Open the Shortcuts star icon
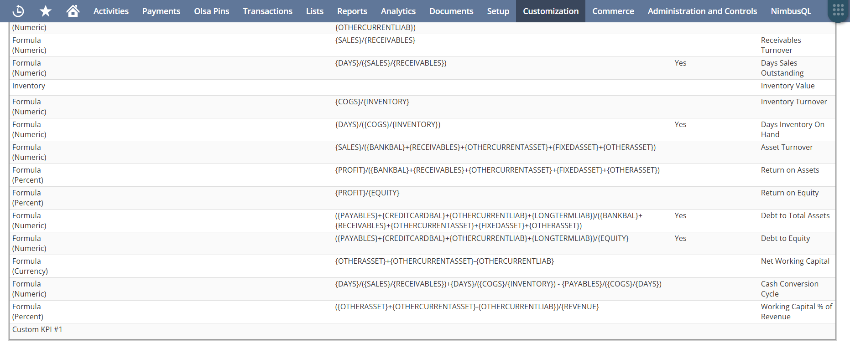The image size is (850, 353). tap(46, 11)
